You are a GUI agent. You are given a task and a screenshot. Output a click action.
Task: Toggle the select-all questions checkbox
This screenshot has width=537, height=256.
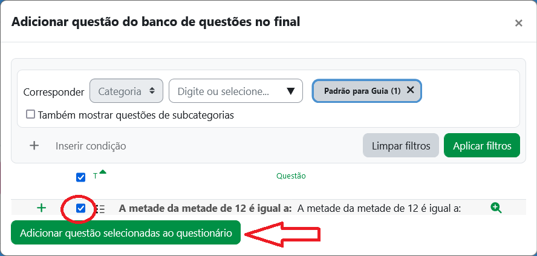click(80, 177)
